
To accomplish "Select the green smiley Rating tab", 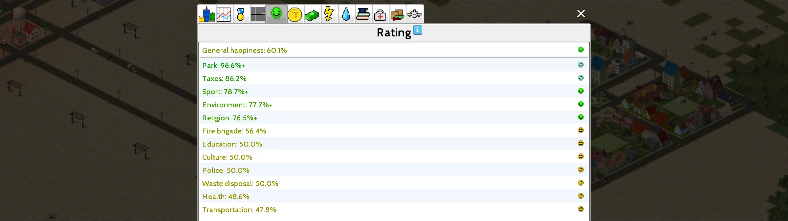I will 276,14.
